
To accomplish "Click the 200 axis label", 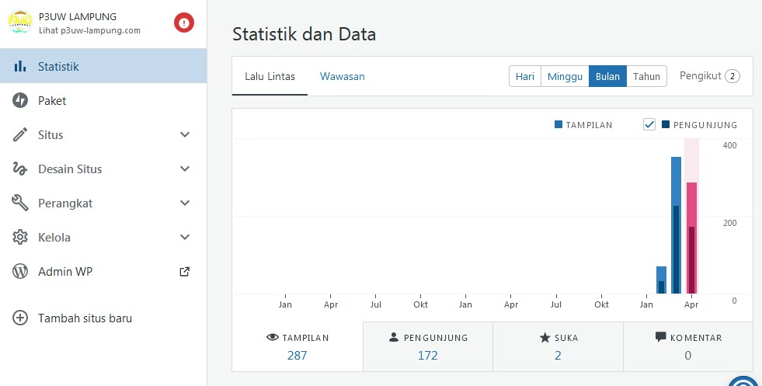I will pos(729,223).
